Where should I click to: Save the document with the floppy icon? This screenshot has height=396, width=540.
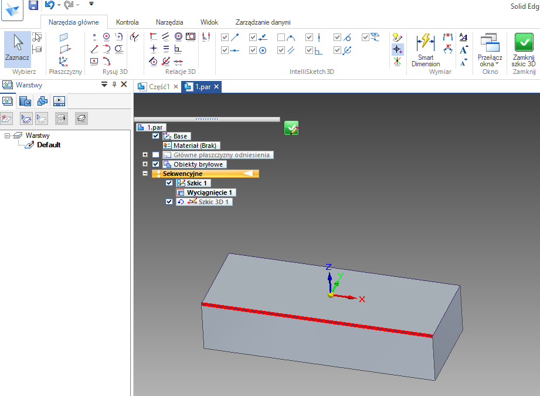pyautogui.click(x=33, y=5)
